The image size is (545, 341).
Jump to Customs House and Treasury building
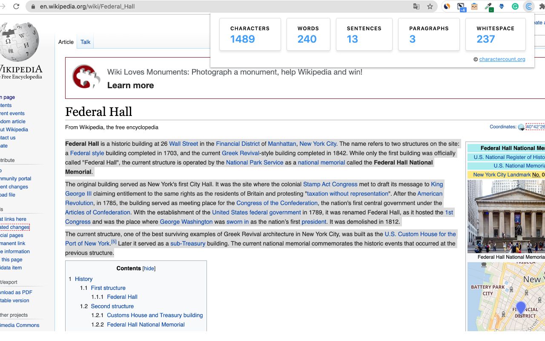[x=155, y=315]
